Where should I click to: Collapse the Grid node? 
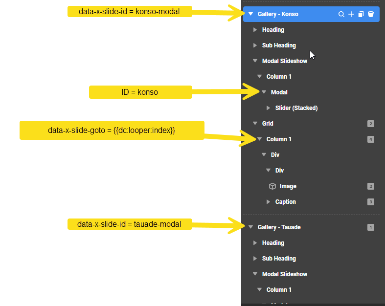click(x=255, y=124)
